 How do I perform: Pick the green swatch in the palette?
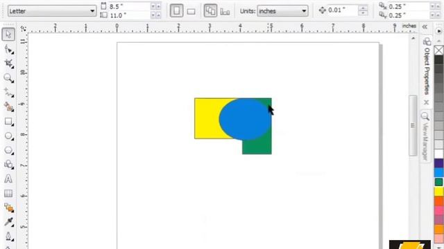[x=438, y=182]
